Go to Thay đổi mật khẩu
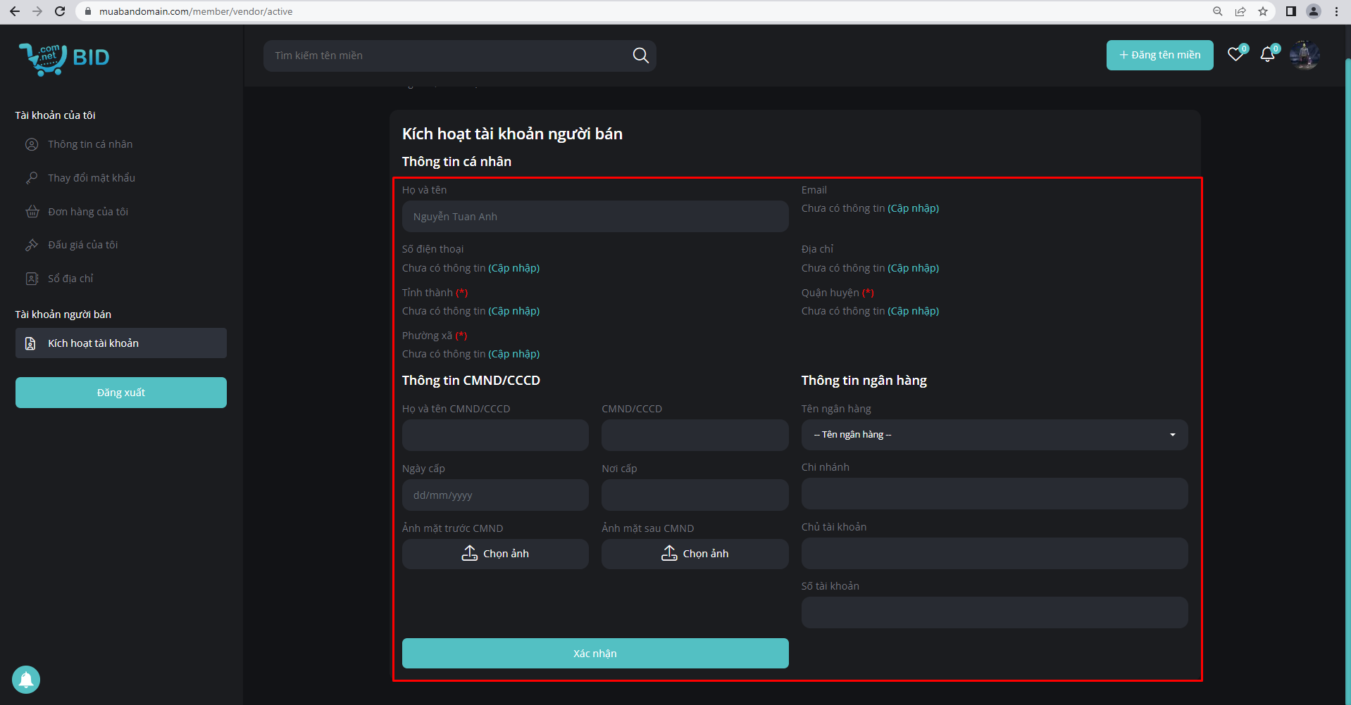The width and height of the screenshot is (1351, 705). pyautogui.click(x=92, y=178)
